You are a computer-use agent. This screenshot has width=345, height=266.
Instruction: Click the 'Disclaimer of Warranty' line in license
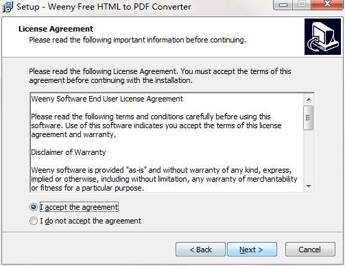(69, 152)
